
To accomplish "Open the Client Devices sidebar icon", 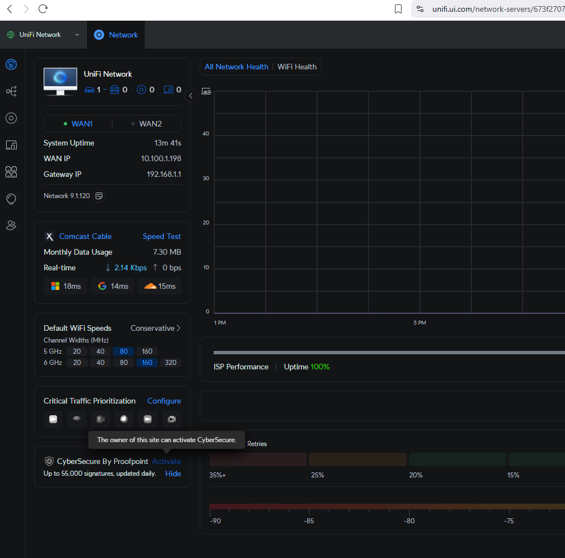I will coord(11,145).
